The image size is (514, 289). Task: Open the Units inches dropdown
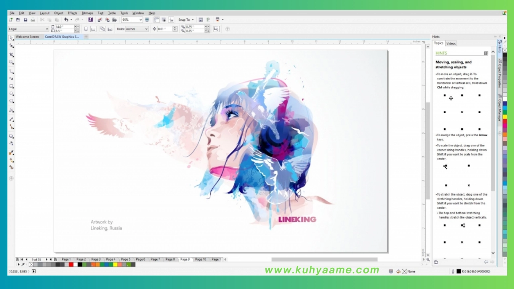pos(146,29)
